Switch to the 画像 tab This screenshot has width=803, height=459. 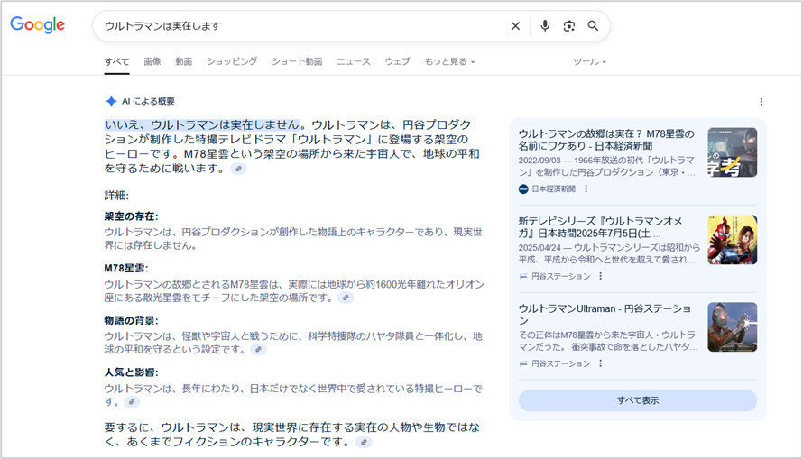pyautogui.click(x=152, y=61)
